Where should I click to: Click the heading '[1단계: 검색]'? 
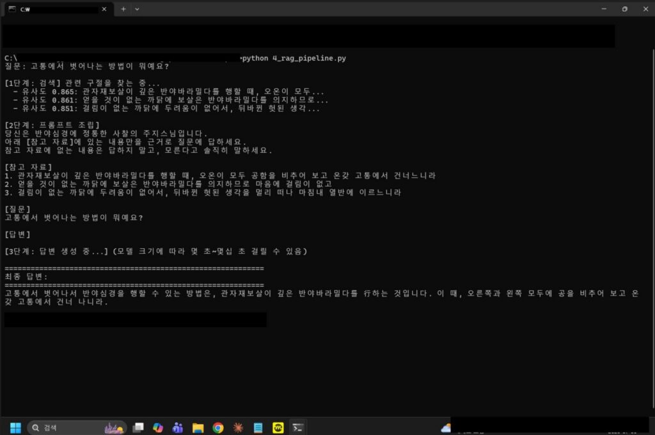pyautogui.click(x=33, y=83)
